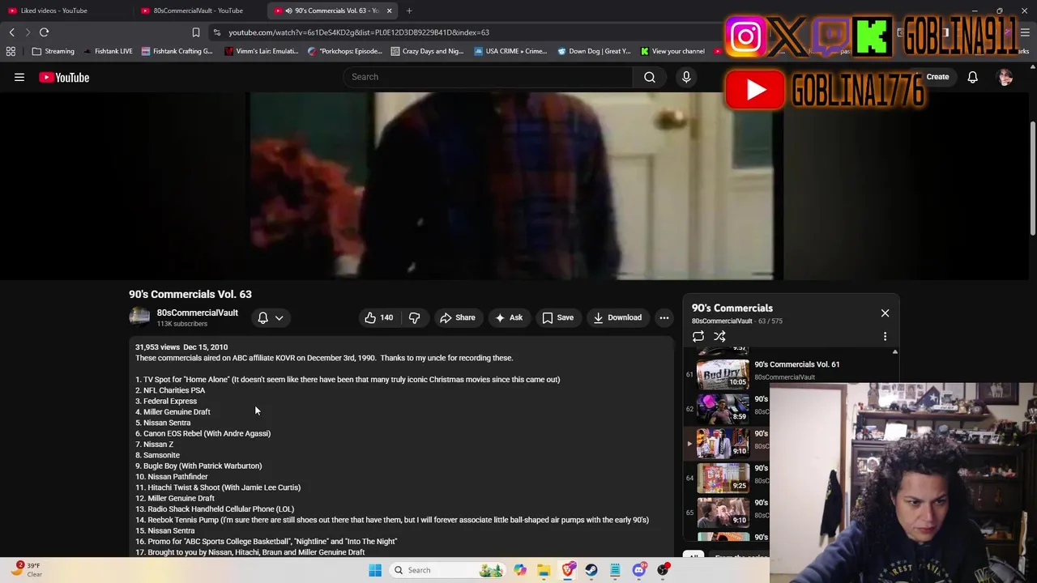
Task: Close the 90's Commercials Vol. 63 tab
Action: [x=389, y=11]
